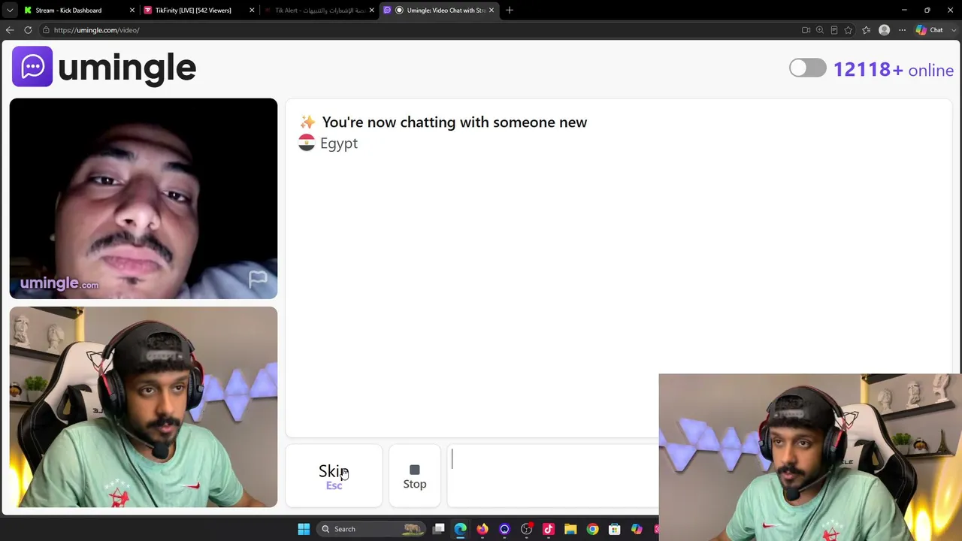This screenshot has height=541, width=962.
Task: Open the browser profile avatar
Action: coord(885,30)
